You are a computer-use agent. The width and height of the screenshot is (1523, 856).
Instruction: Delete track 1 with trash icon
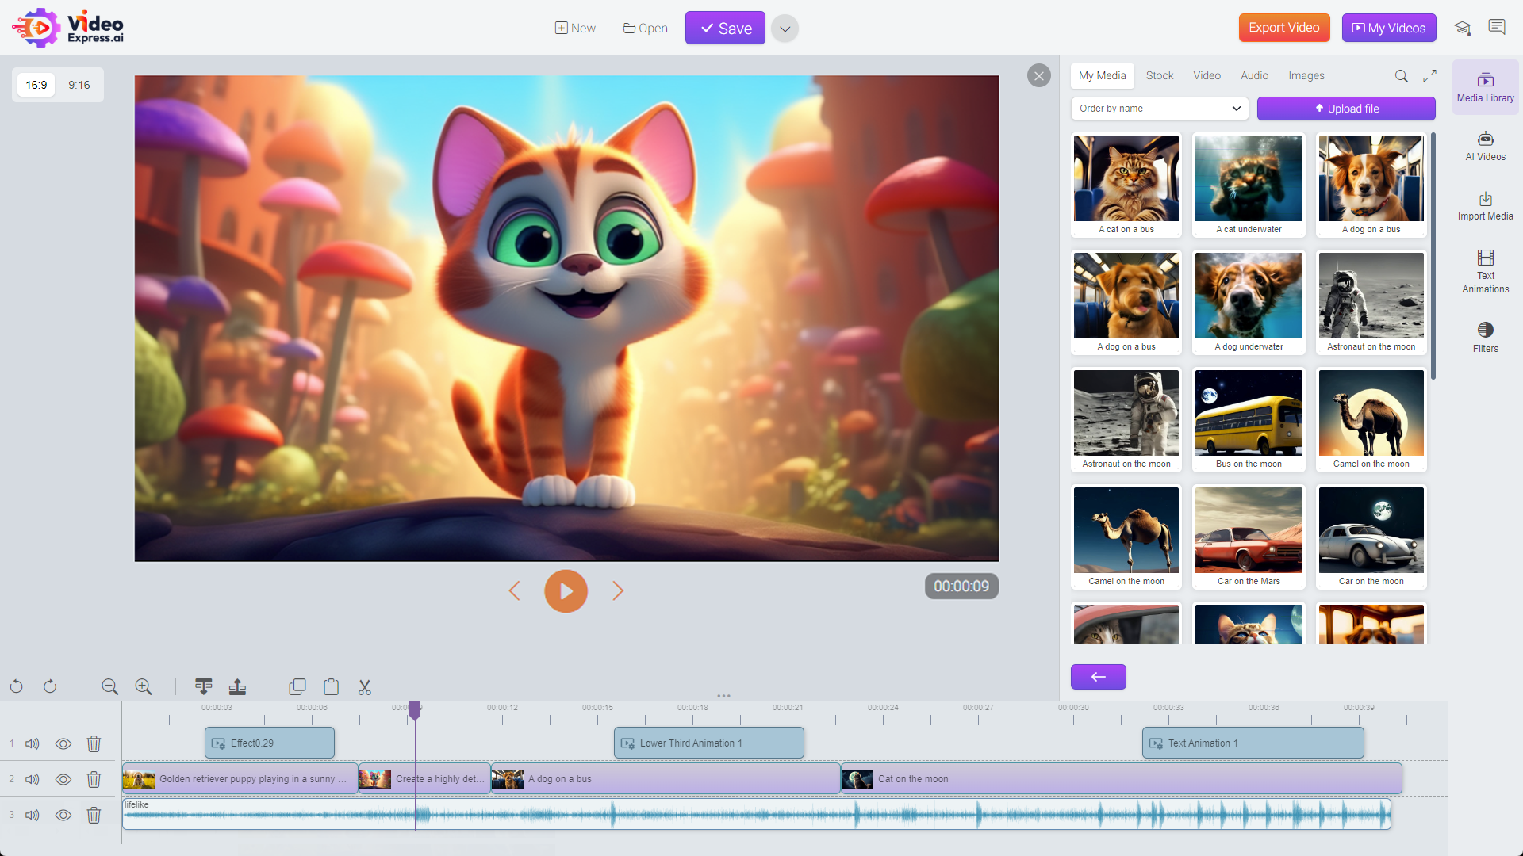pos(94,743)
